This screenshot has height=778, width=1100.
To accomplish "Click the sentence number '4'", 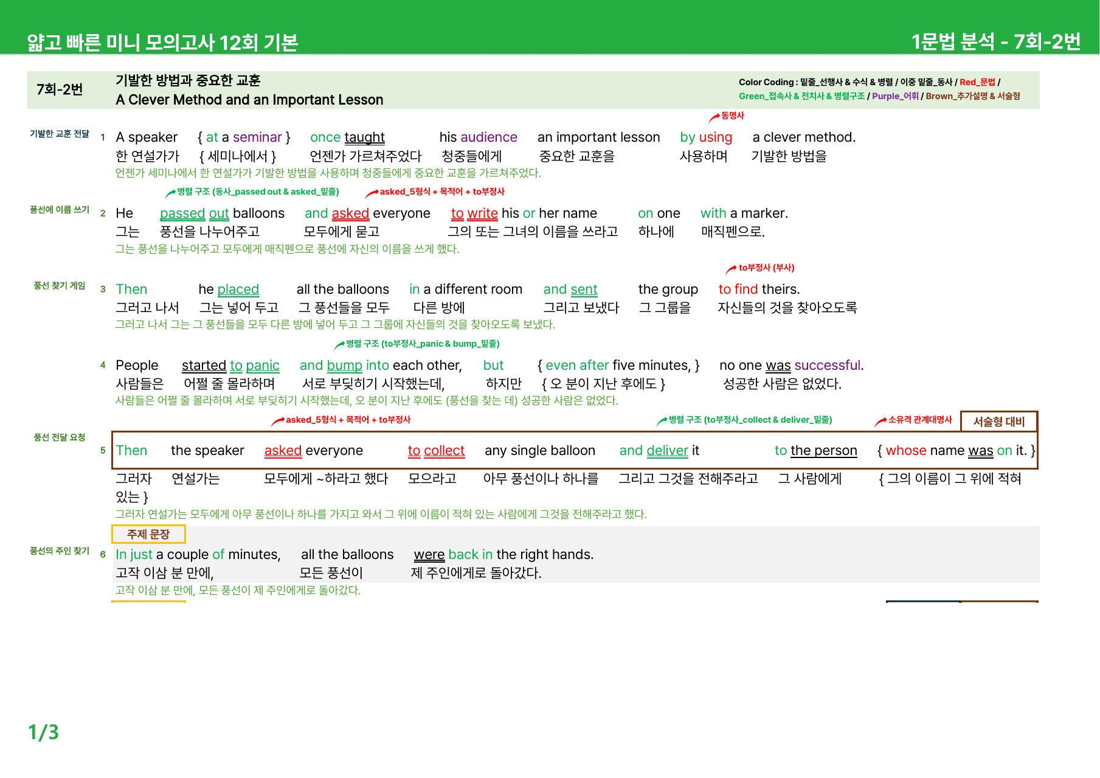I will pyautogui.click(x=103, y=365).
